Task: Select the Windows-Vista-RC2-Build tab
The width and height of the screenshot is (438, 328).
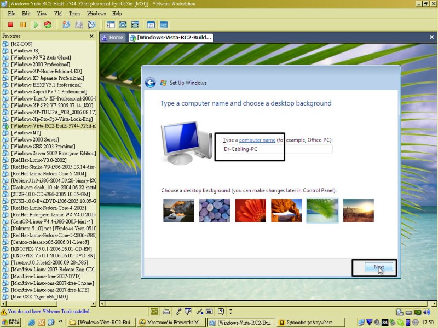Action: pyautogui.click(x=171, y=38)
